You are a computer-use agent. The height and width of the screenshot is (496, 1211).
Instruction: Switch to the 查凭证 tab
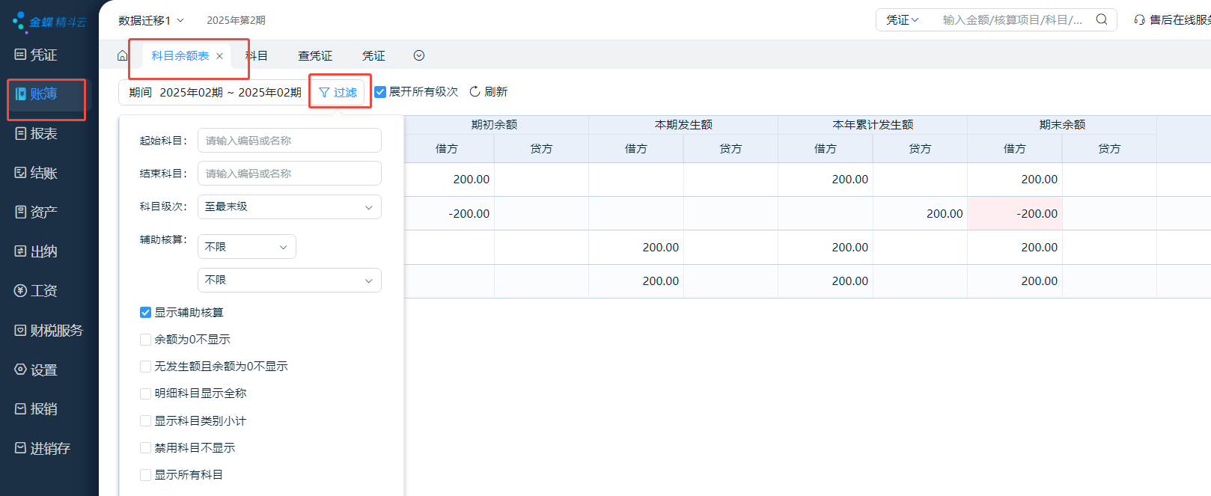tap(314, 56)
